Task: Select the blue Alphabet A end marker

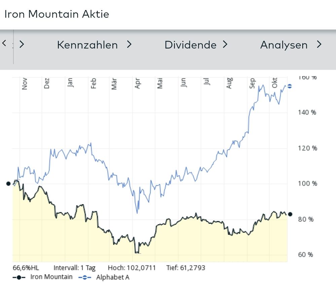Action: pos(290,86)
